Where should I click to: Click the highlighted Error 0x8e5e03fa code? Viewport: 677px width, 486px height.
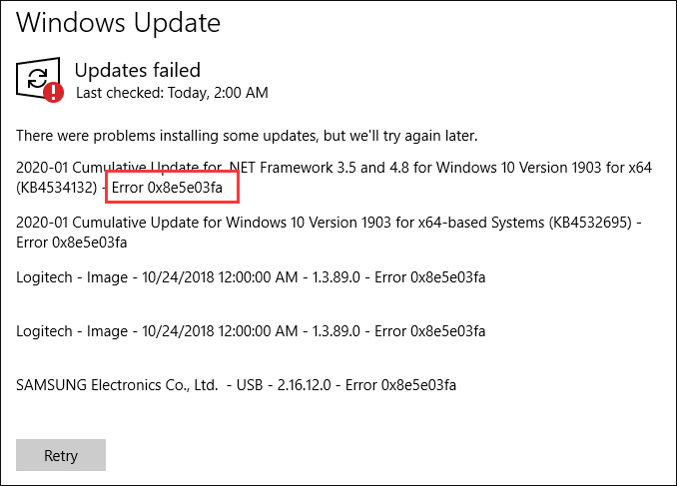click(167, 188)
